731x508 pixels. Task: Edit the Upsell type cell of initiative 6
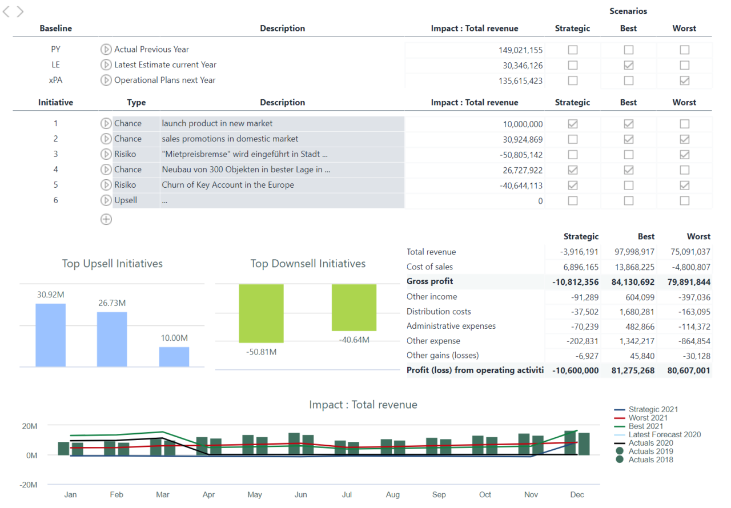[136, 200]
